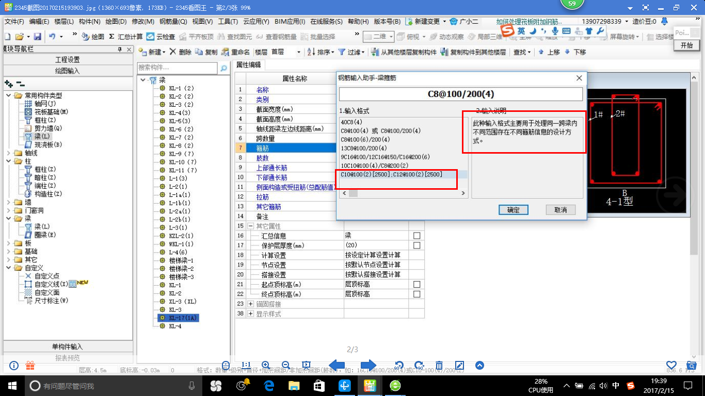
Task: Tick the 保护层厚度 row checkbox
Action: (417, 245)
